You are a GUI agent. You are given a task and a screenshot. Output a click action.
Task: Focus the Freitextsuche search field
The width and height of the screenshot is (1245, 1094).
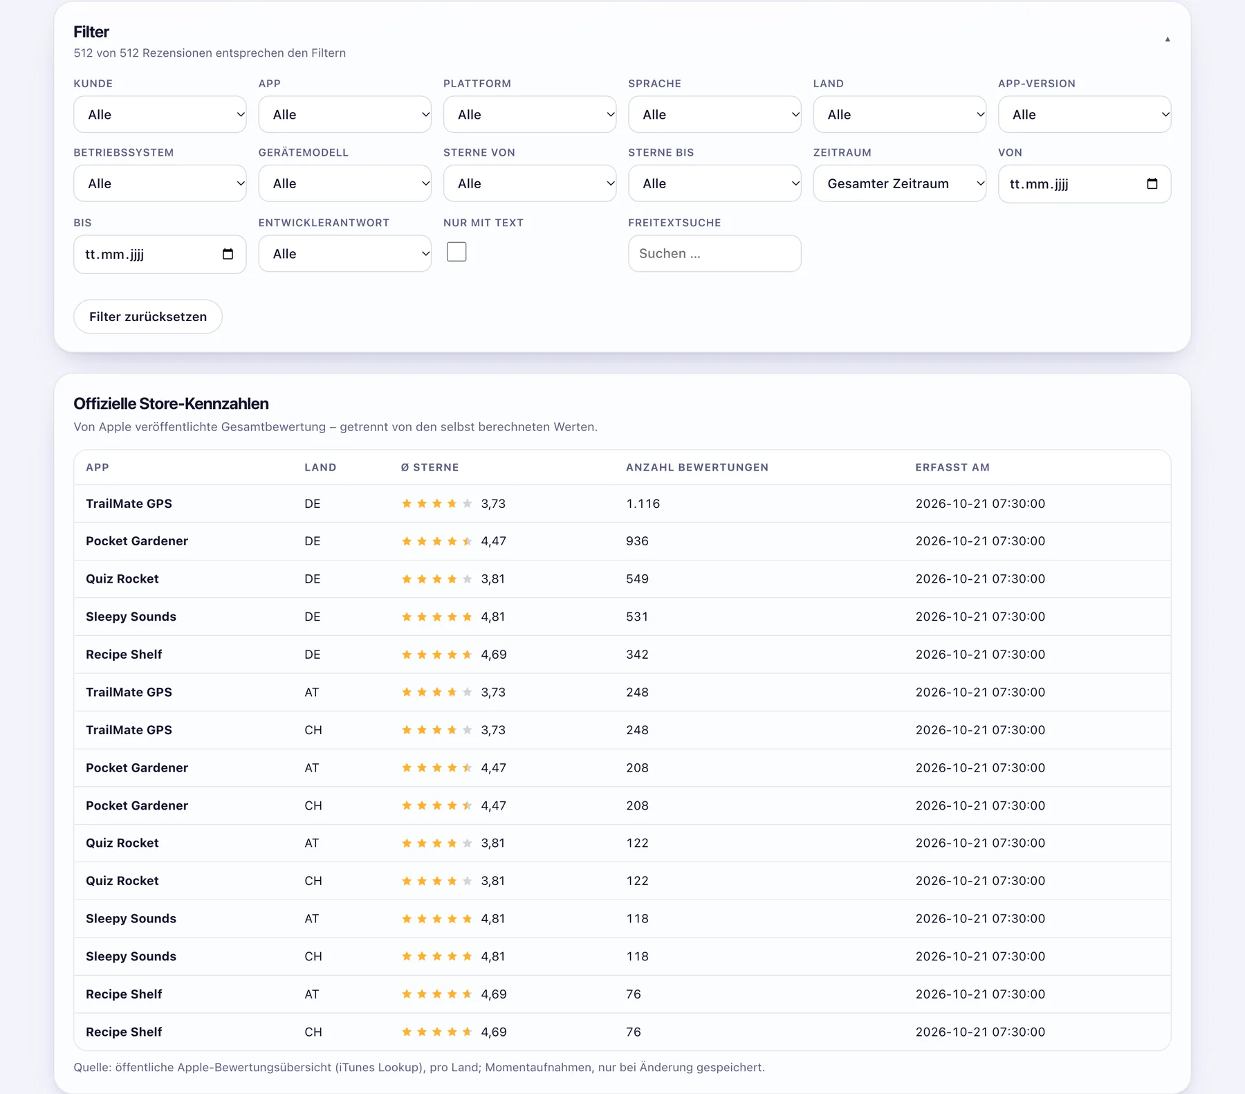tap(714, 253)
